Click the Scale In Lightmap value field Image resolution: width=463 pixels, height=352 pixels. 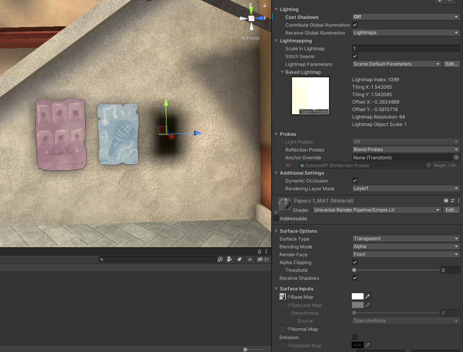pos(406,48)
